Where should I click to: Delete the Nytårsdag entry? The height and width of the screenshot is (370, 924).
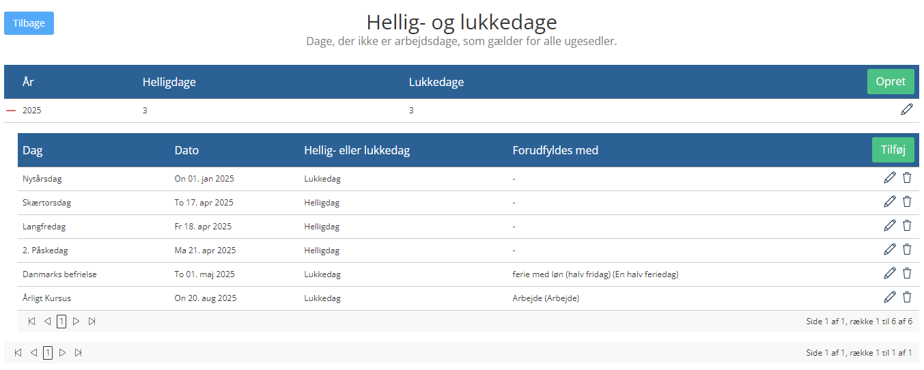pos(907,178)
